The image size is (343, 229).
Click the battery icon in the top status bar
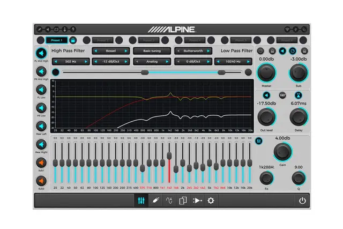click(56, 29)
